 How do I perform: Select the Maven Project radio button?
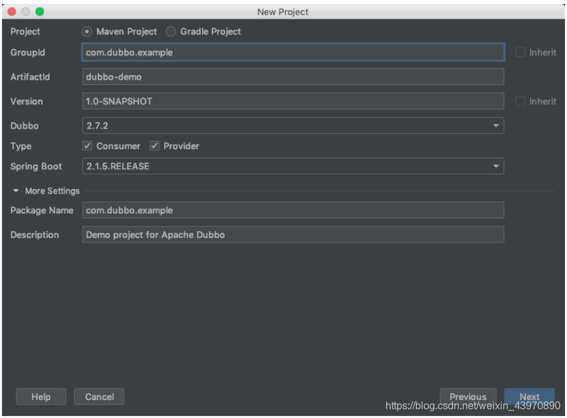(87, 32)
